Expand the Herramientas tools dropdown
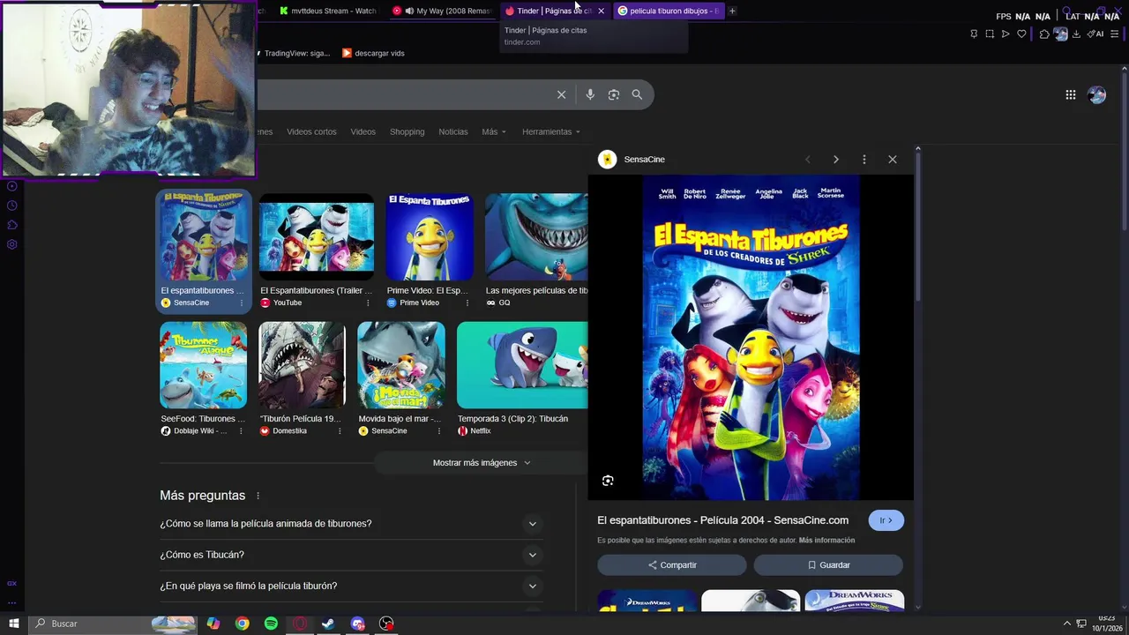Screen dimensions: 1129x635 [551, 131]
